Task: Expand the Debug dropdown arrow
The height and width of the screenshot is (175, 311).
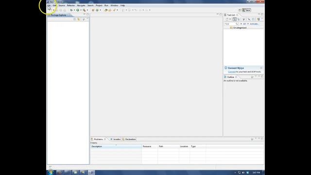Action: [x=74, y=10]
